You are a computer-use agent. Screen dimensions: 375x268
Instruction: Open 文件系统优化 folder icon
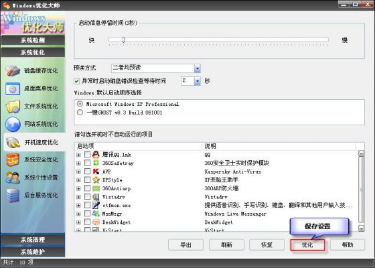coord(13,107)
